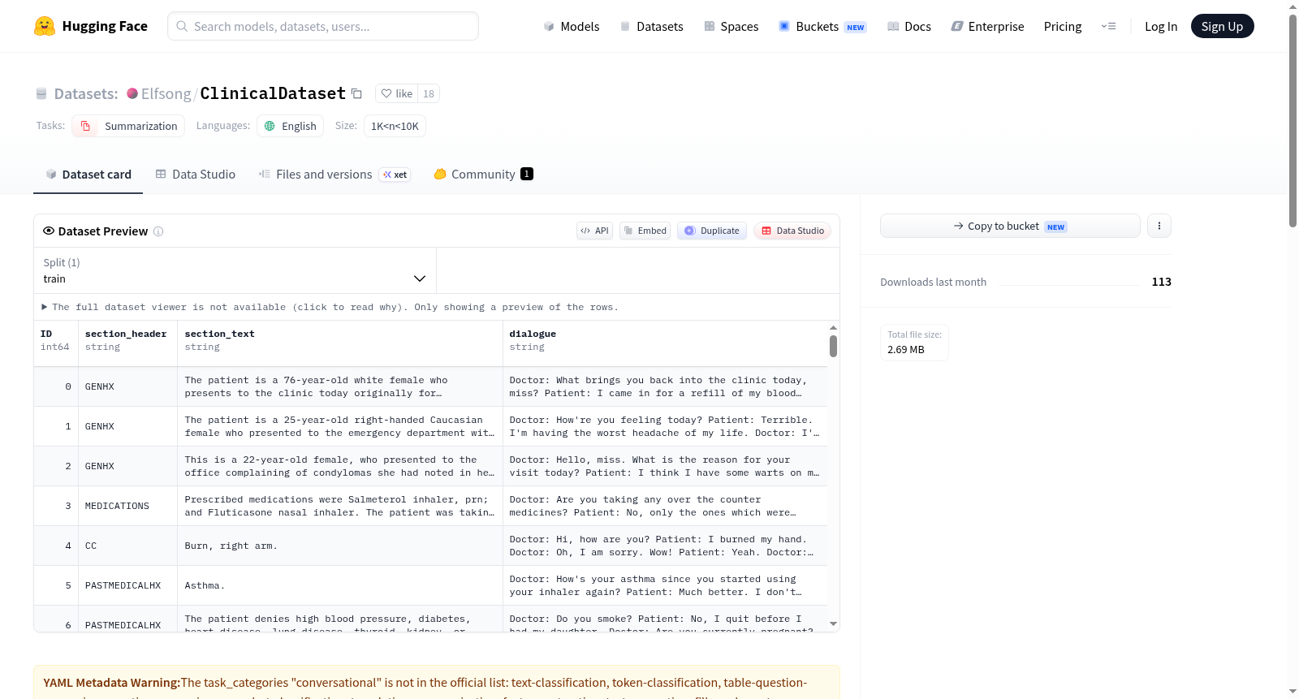Select the 'Asthma.' cell
Screen dimensions: 1299x699
pyautogui.click(x=340, y=585)
